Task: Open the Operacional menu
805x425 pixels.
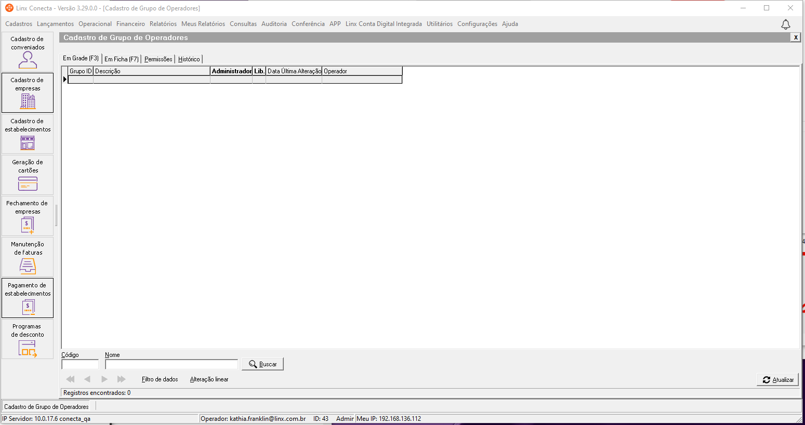Action: pos(95,24)
